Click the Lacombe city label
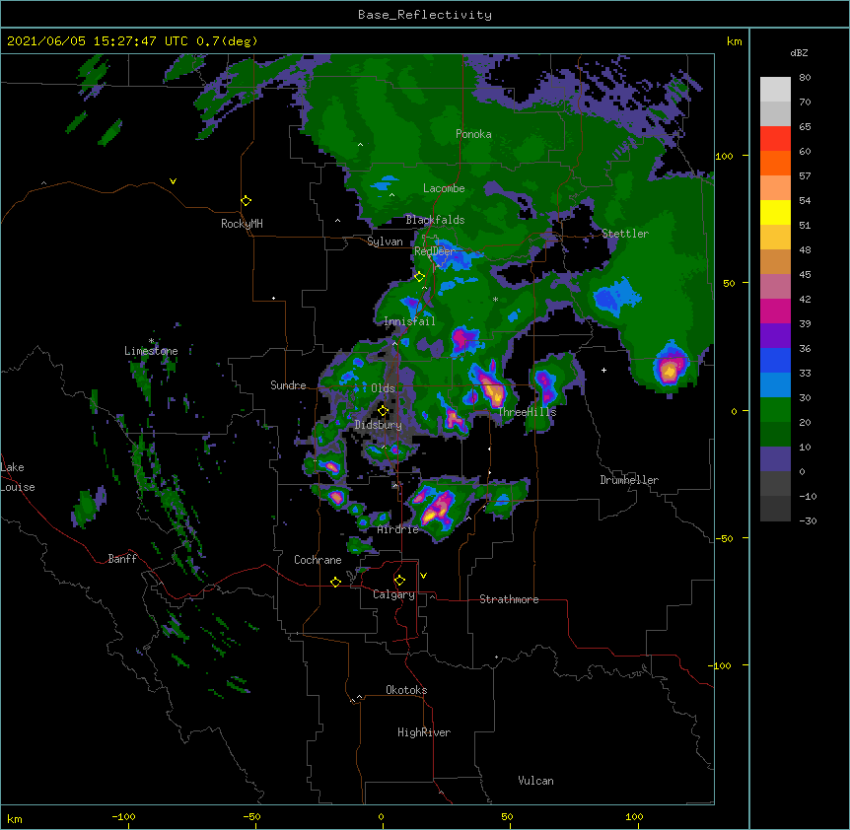The width and height of the screenshot is (850, 830). pos(444,188)
